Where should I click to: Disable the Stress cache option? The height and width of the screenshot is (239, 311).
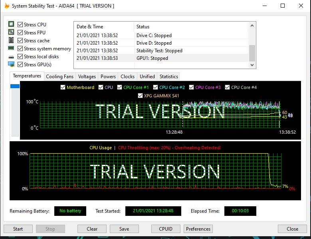coord(20,41)
